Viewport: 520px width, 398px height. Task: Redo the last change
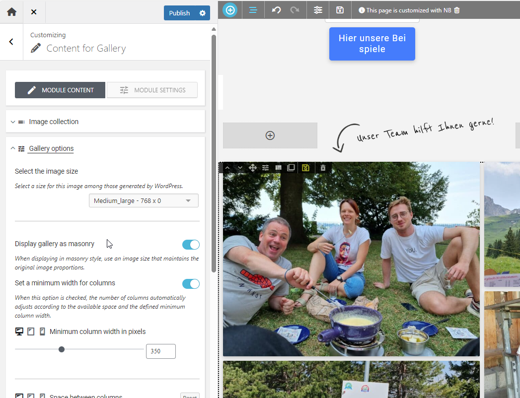295,10
